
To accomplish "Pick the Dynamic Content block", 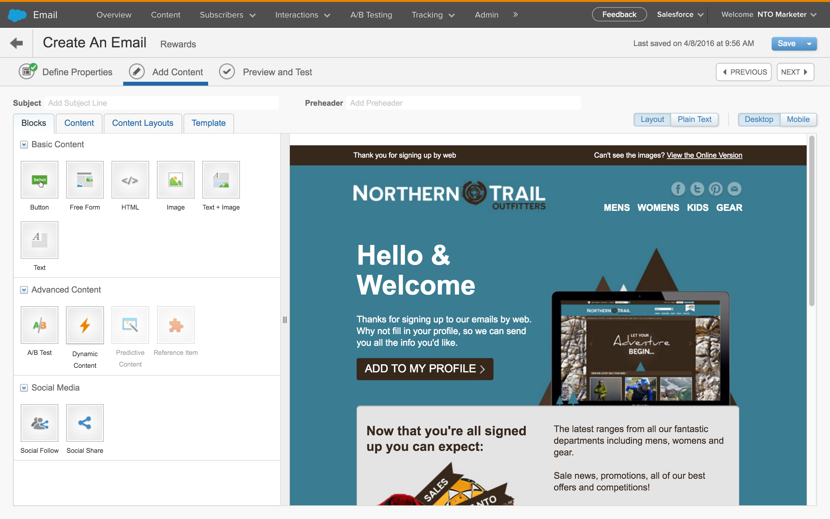I will coord(84,325).
